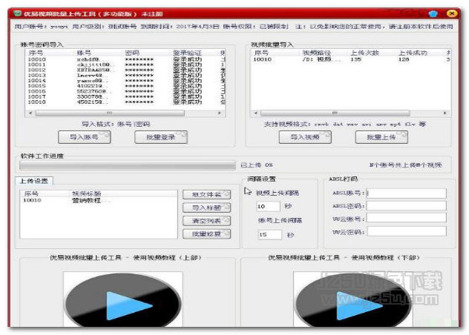
Task: Click the 上传成功 column header
Action: (x=413, y=53)
